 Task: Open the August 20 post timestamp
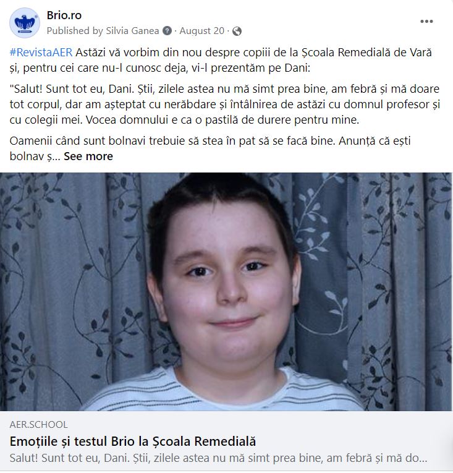(201, 31)
